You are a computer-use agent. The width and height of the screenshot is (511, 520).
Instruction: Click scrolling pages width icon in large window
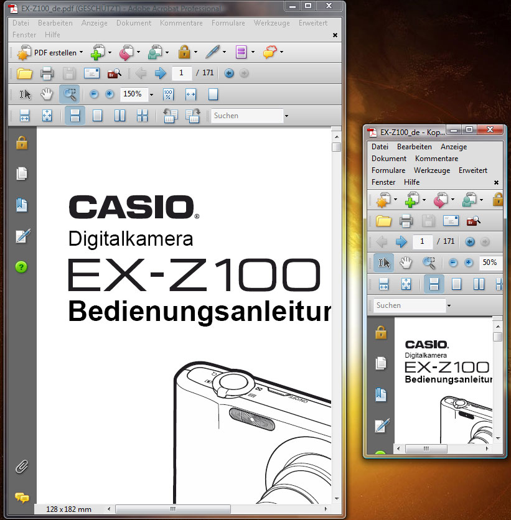click(24, 116)
